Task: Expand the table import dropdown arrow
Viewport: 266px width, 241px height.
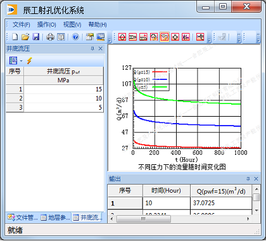Action: (x=21, y=61)
